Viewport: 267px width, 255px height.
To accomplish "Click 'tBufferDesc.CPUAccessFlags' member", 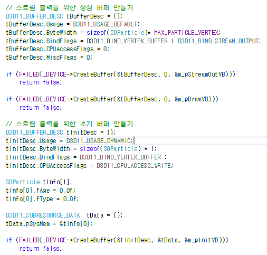I will (x=50, y=49).
